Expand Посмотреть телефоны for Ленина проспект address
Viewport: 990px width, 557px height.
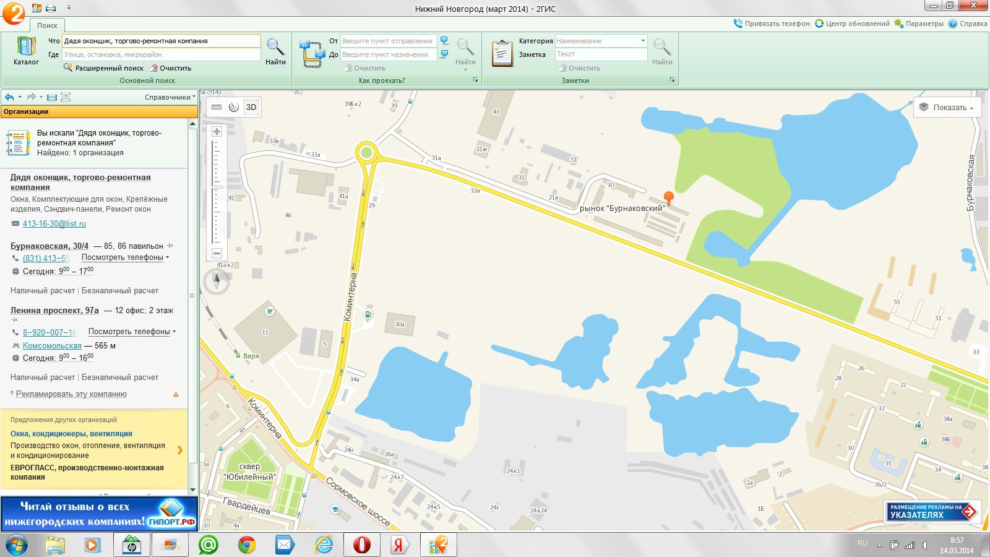132,332
